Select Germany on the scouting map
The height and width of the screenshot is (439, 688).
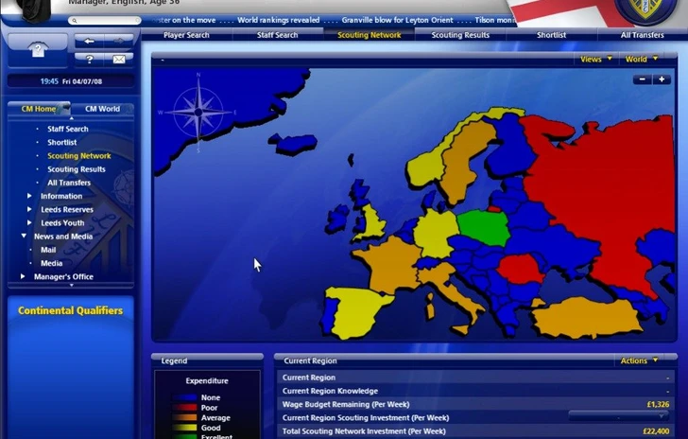435,233
